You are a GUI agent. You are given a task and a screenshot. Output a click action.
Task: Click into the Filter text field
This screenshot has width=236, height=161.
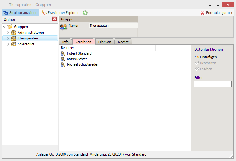click(x=213, y=84)
